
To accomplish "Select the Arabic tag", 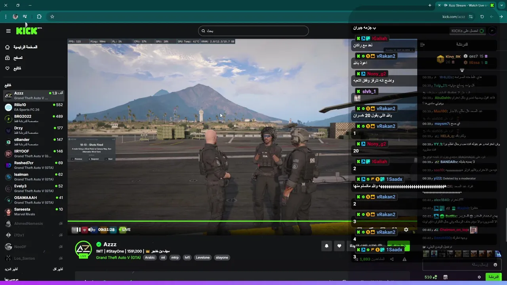I will (150, 257).
